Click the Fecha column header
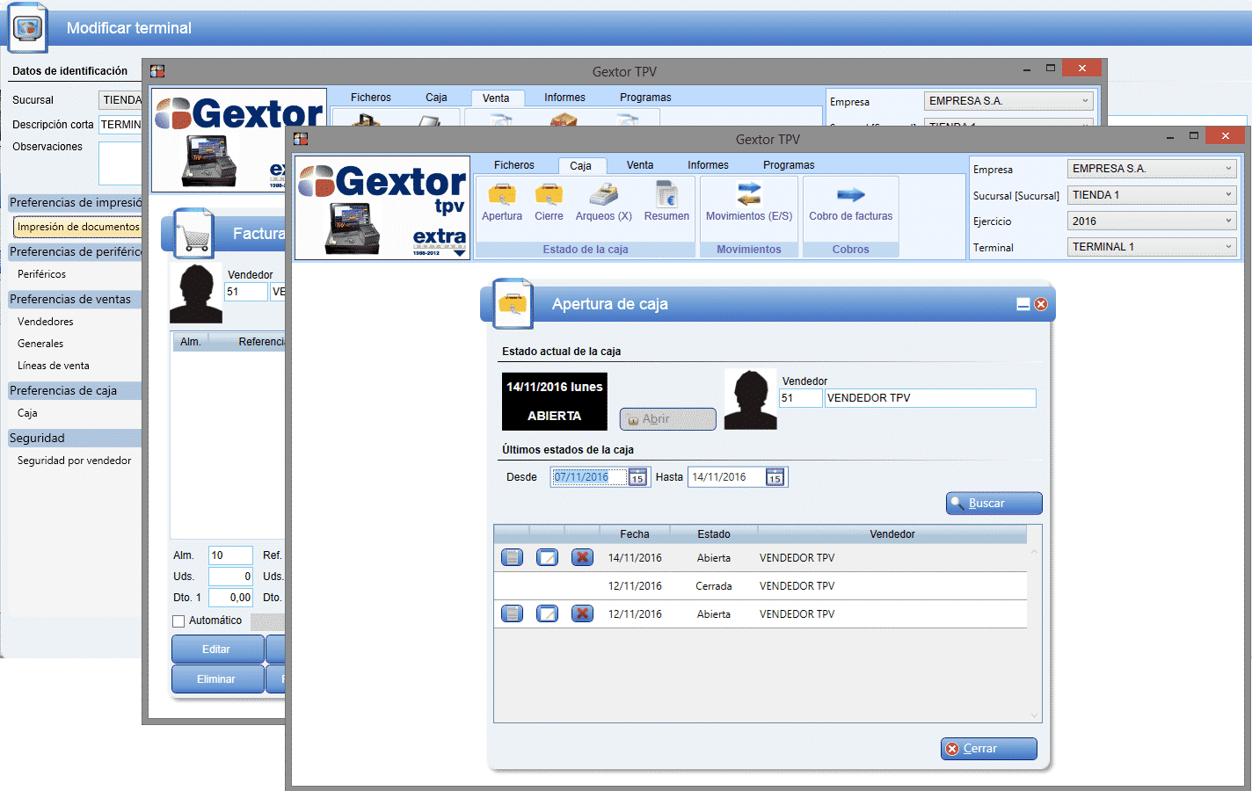 (x=634, y=534)
